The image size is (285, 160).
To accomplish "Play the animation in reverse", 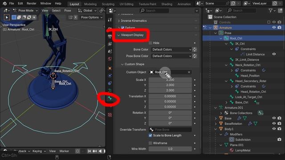I will pos(100,151).
